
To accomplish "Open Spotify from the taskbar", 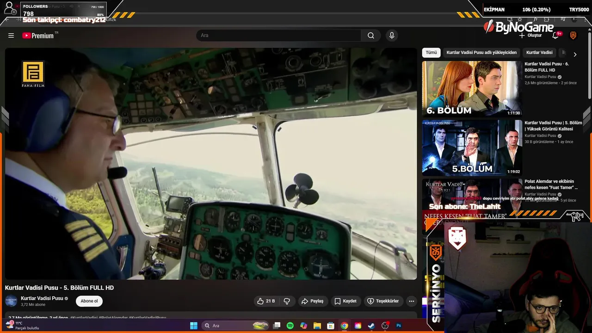I will (x=290, y=326).
